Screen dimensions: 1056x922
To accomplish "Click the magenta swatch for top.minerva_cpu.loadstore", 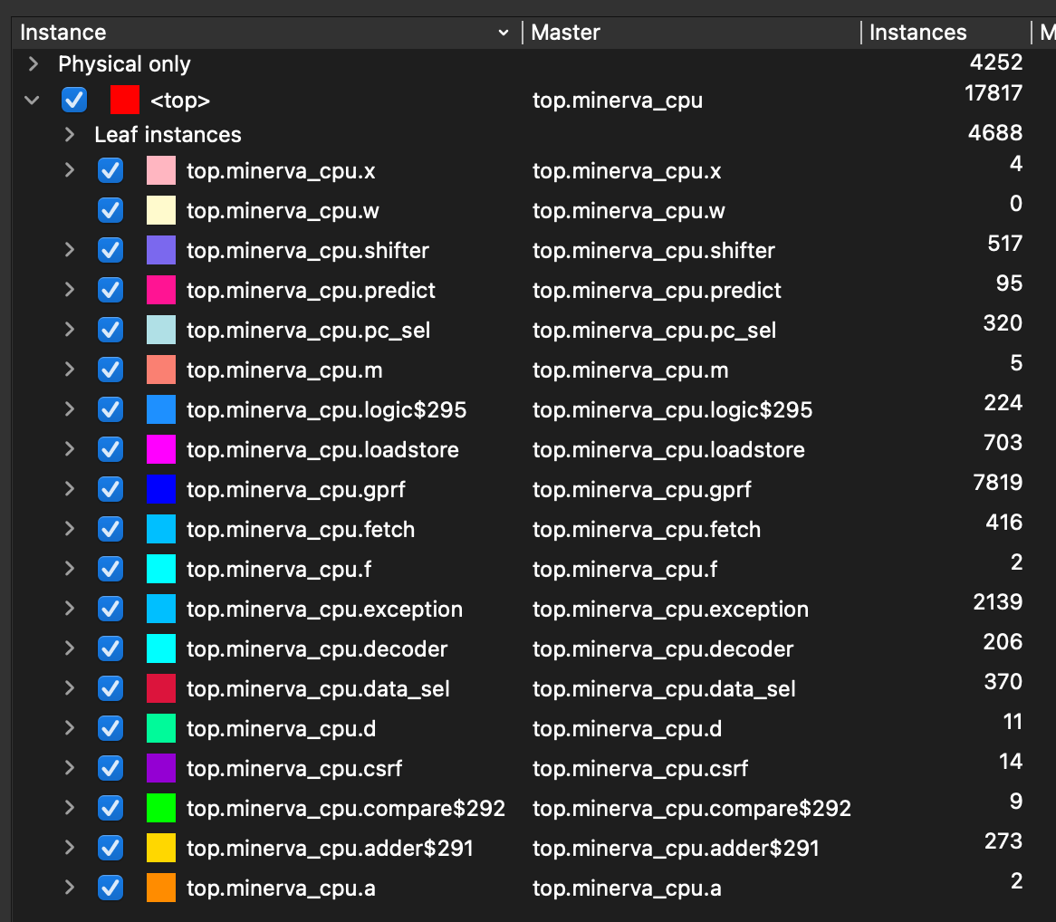I will click(160, 450).
